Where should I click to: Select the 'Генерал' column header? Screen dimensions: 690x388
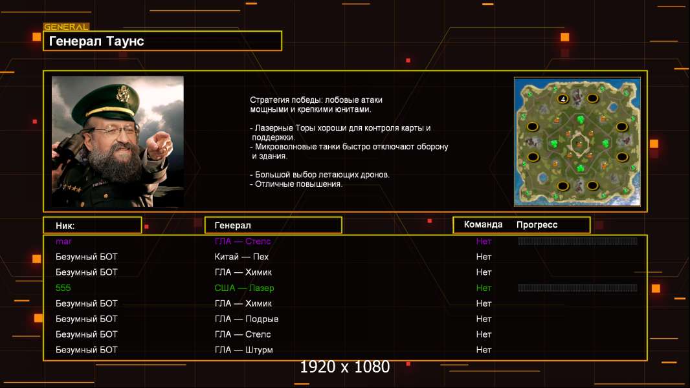point(273,225)
